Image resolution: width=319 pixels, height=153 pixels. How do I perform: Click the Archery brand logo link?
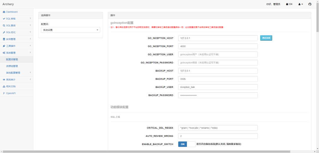click(x=8, y=4)
